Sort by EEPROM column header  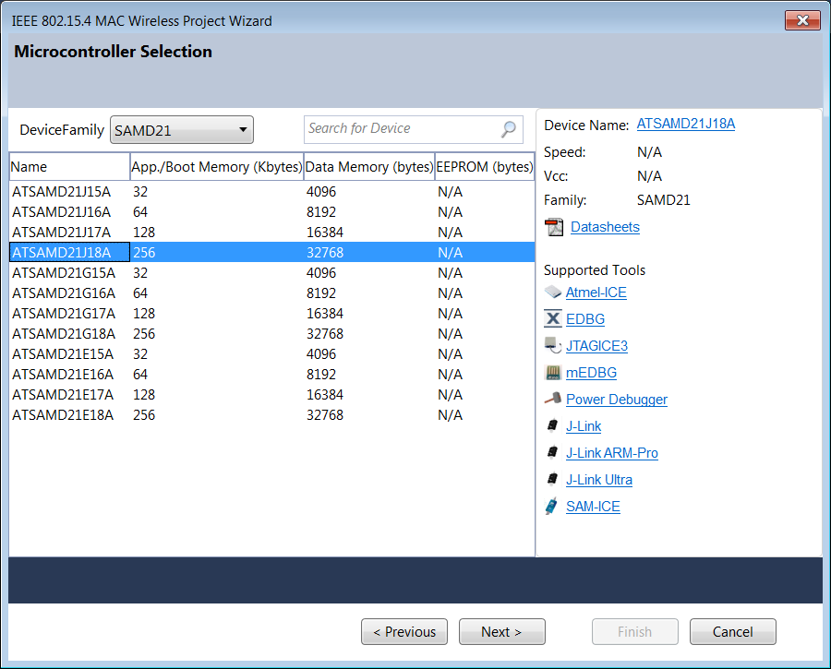(x=485, y=167)
